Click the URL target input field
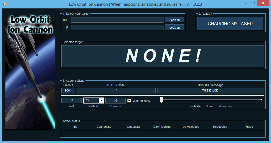Screen dimensions: 271x143 click(117, 20)
